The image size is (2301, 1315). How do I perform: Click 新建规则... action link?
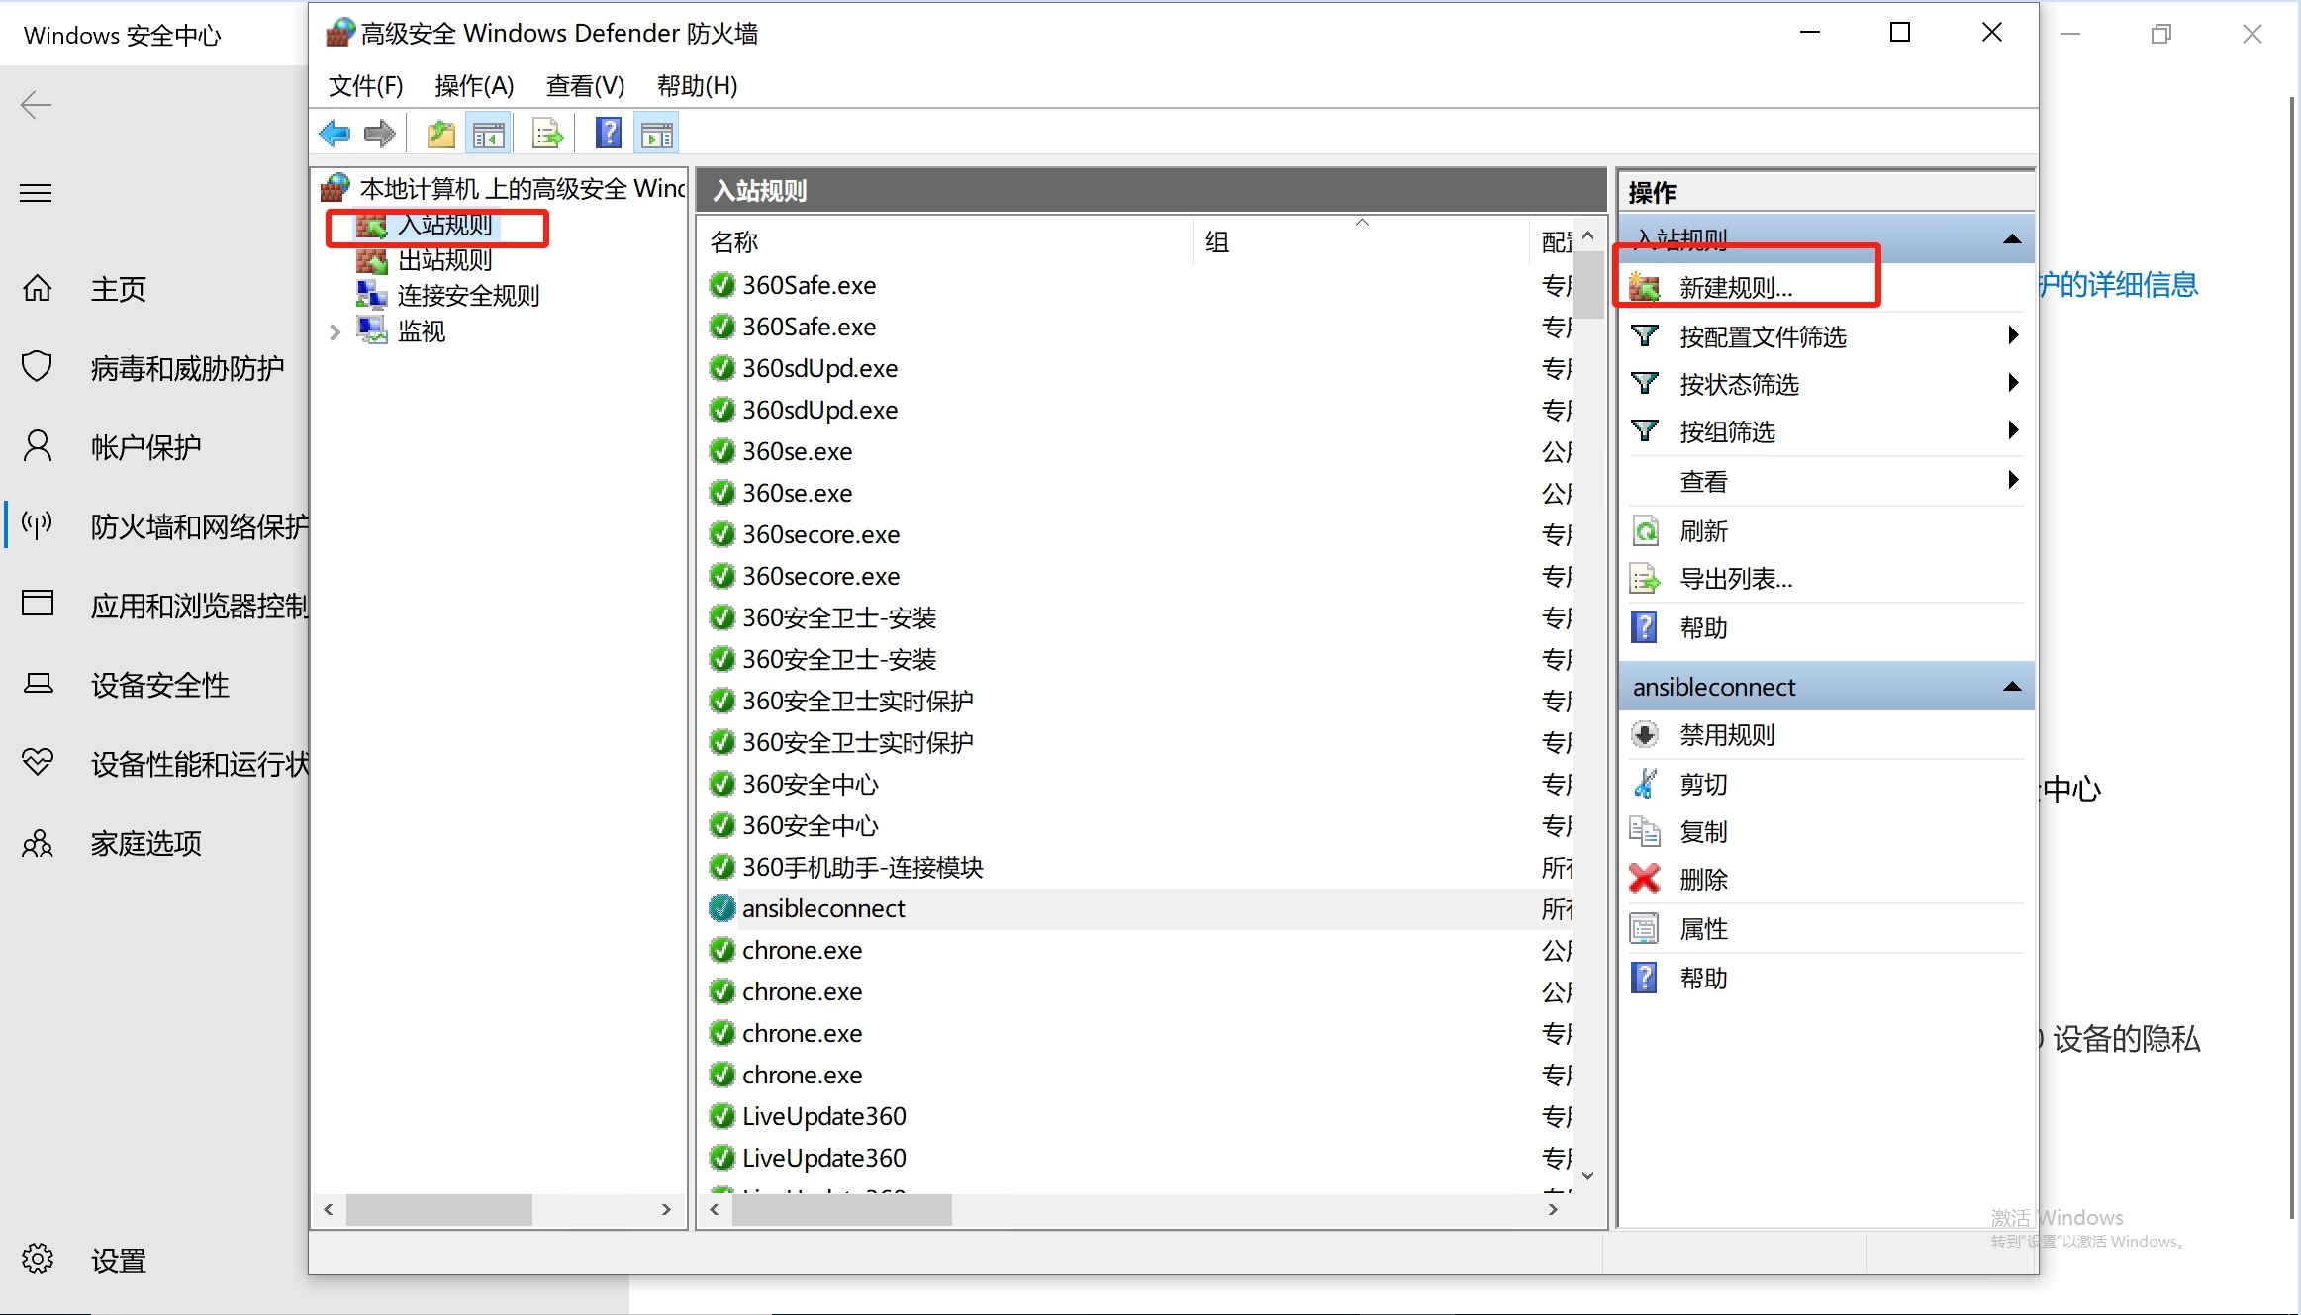tap(1736, 288)
